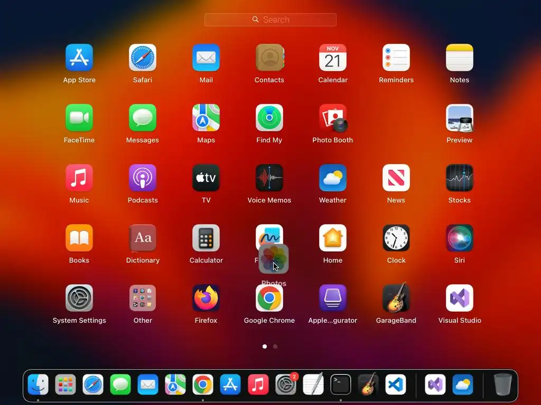Launch the Reminders app
Image resolution: width=541 pixels, height=405 pixels.
(396, 57)
